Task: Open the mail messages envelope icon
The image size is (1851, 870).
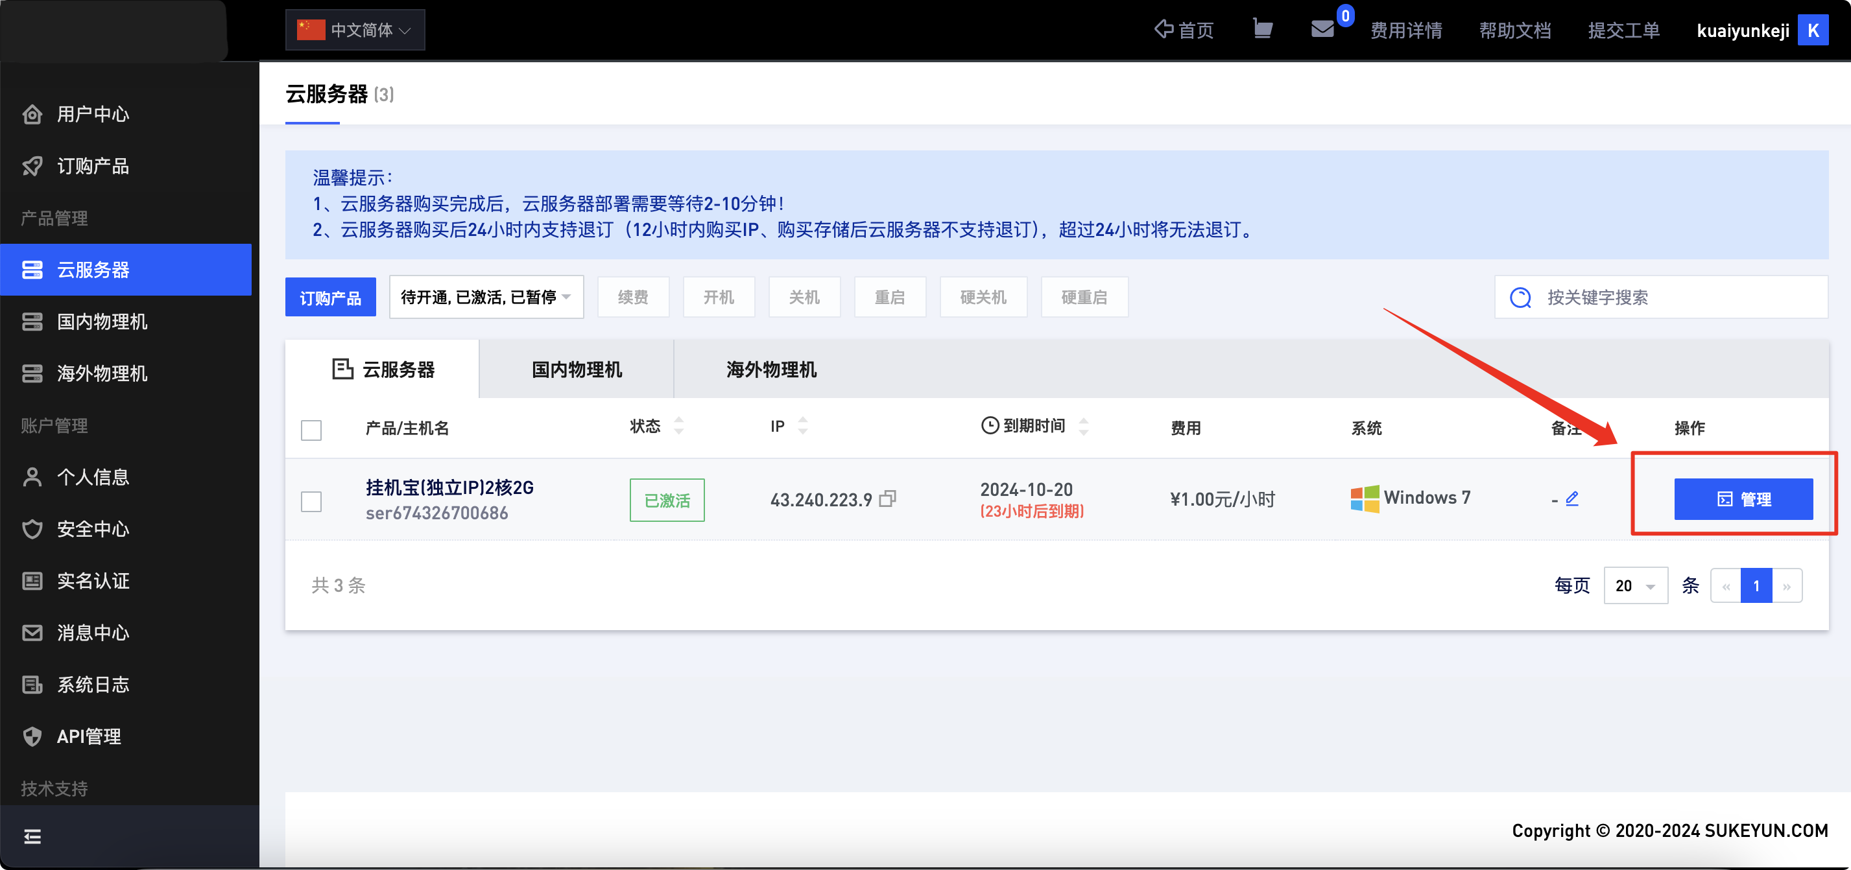Action: (1322, 29)
